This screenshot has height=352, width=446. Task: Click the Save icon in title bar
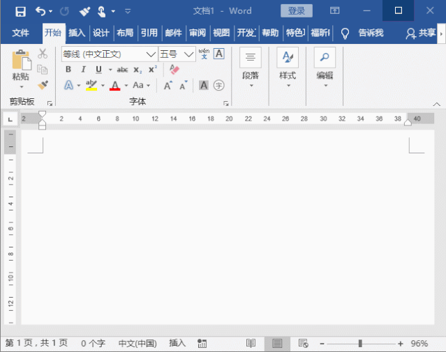pos(20,11)
